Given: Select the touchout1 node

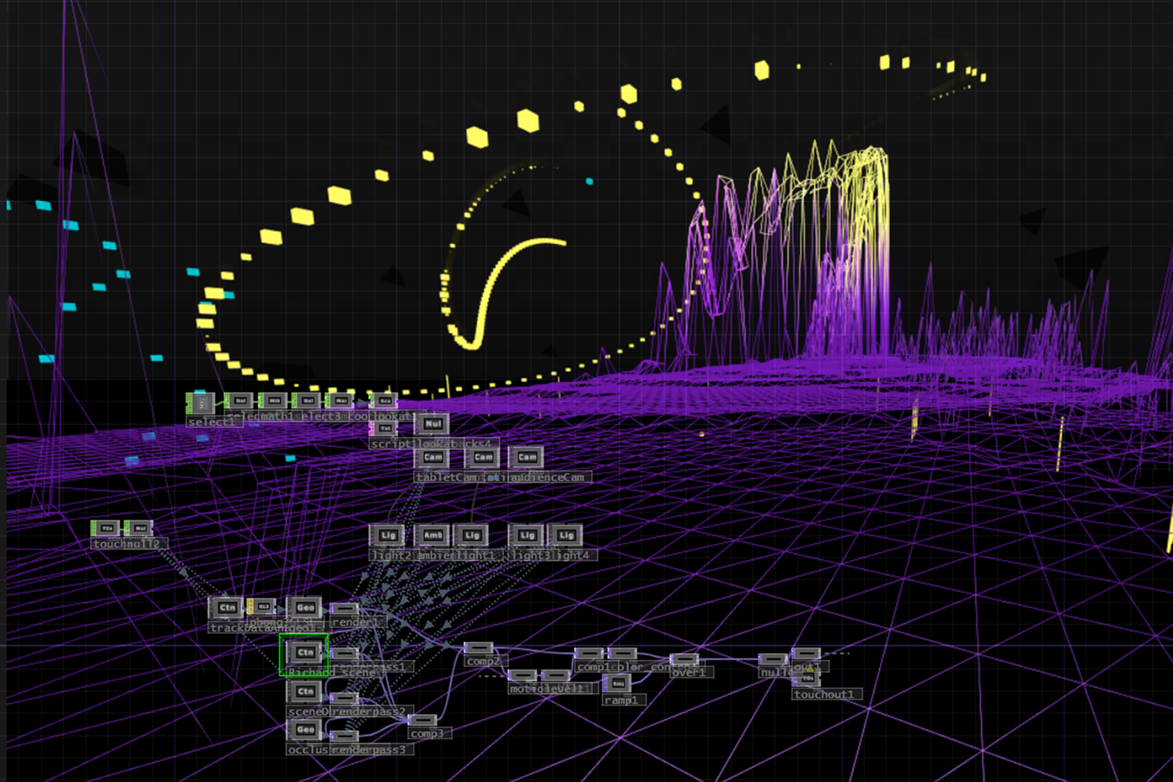Looking at the screenshot, I should pyautogui.click(x=807, y=680).
